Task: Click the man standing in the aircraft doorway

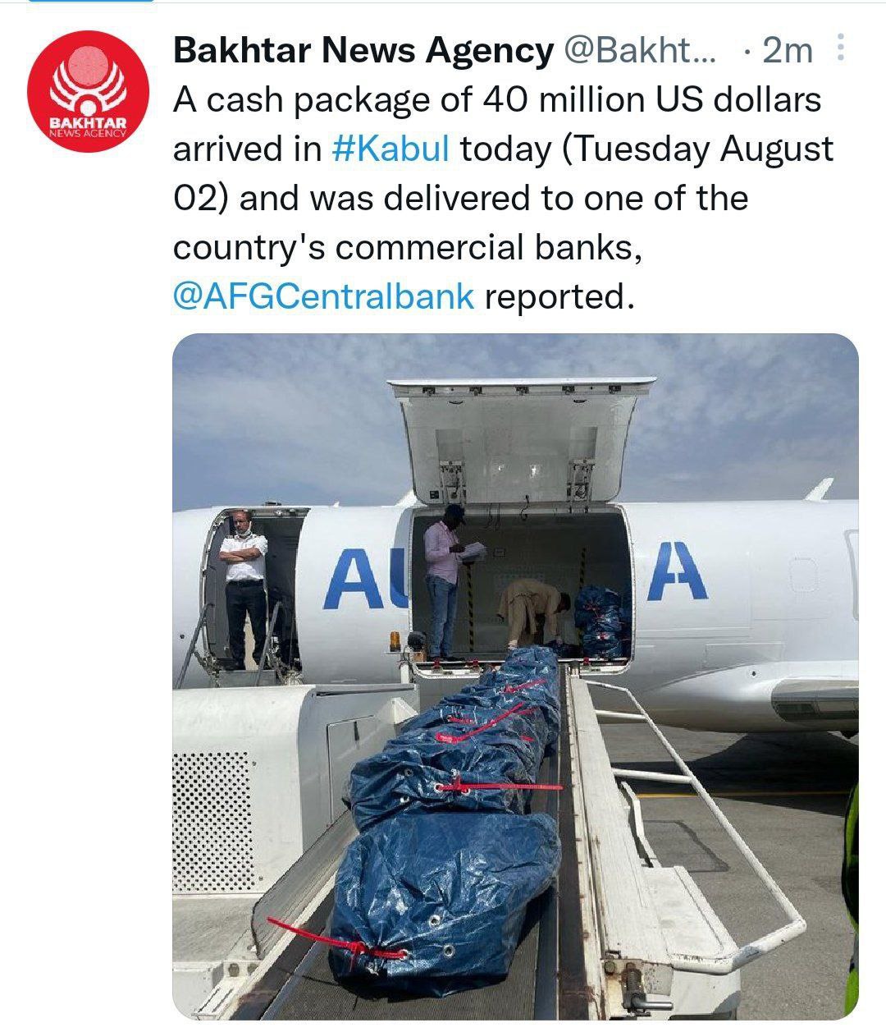Action: pyautogui.click(x=245, y=589)
